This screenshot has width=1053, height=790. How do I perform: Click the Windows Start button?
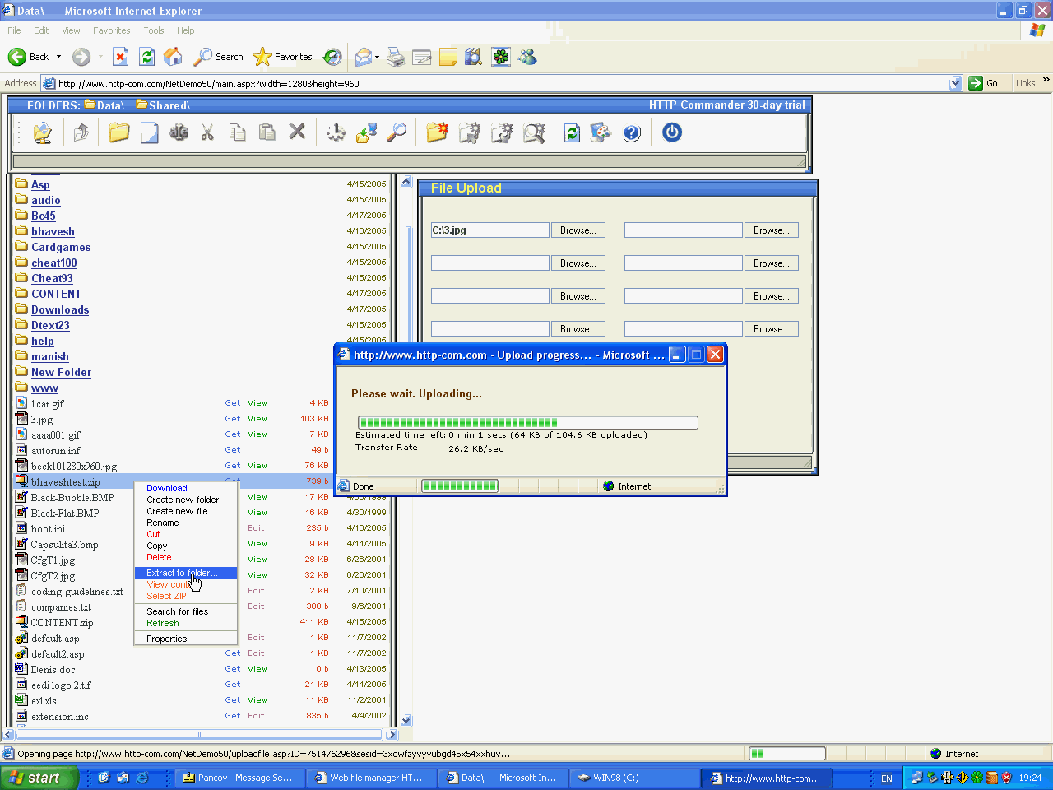[39, 778]
